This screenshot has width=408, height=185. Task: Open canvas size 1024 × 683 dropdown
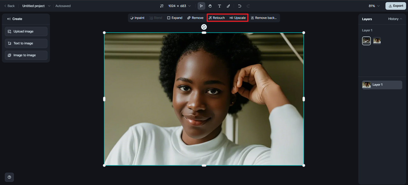[179, 6]
